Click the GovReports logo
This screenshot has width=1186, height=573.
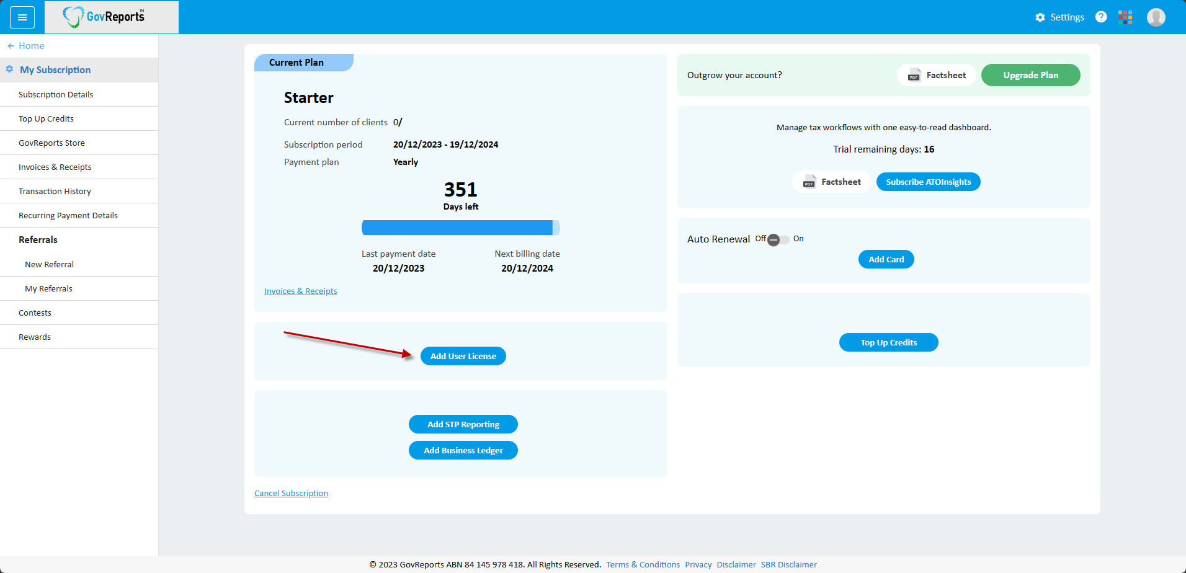104,17
